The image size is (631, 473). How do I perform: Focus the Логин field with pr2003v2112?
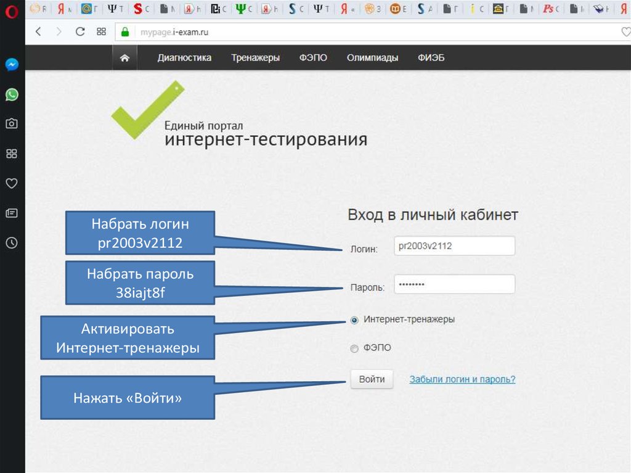click(x=454, y=246)
